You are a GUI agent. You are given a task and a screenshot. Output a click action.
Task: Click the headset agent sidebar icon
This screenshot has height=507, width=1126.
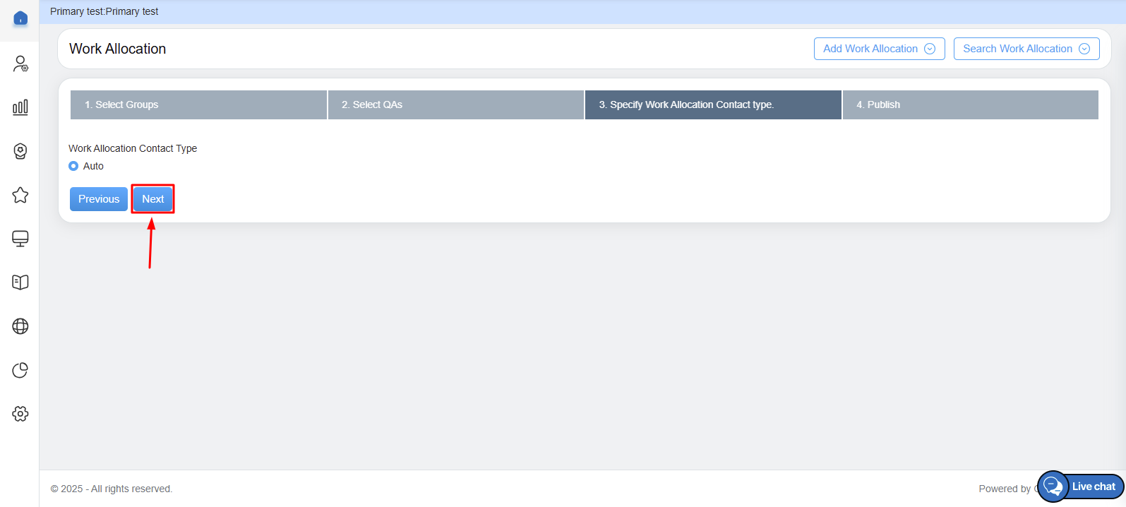pyautogui.click(x=20, y=151)
